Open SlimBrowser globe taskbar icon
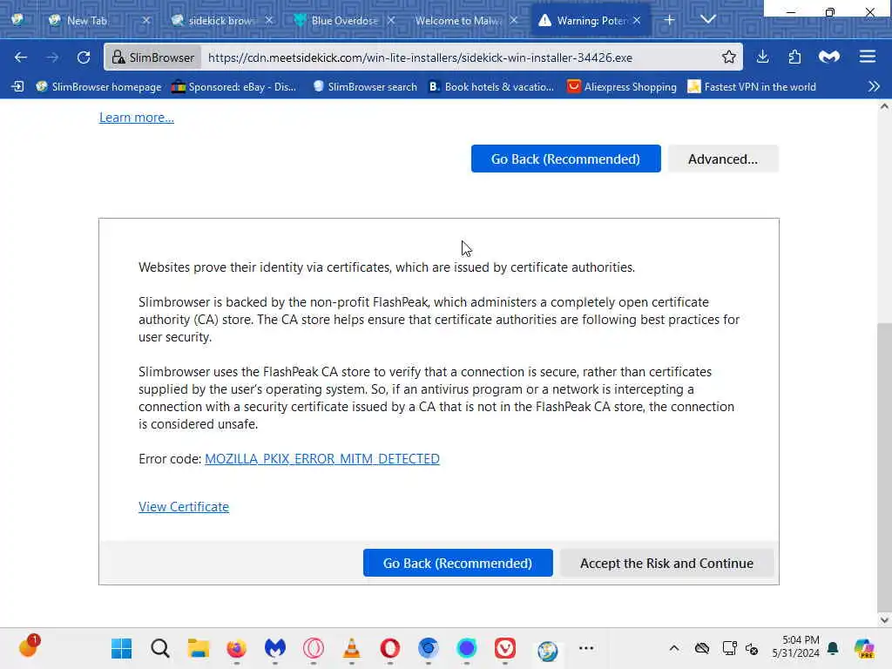 pyautogui.click(x=547, y=650)
